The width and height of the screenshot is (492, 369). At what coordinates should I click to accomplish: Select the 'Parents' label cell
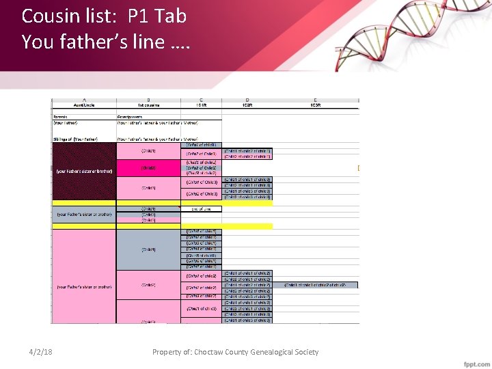[84, 117]
